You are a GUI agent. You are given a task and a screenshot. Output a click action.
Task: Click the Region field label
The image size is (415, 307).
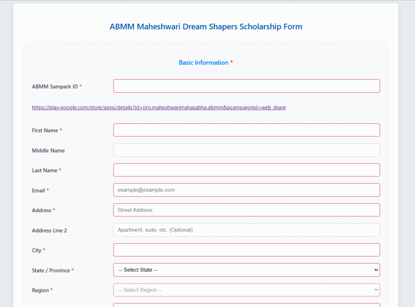(x=39, y=290)
